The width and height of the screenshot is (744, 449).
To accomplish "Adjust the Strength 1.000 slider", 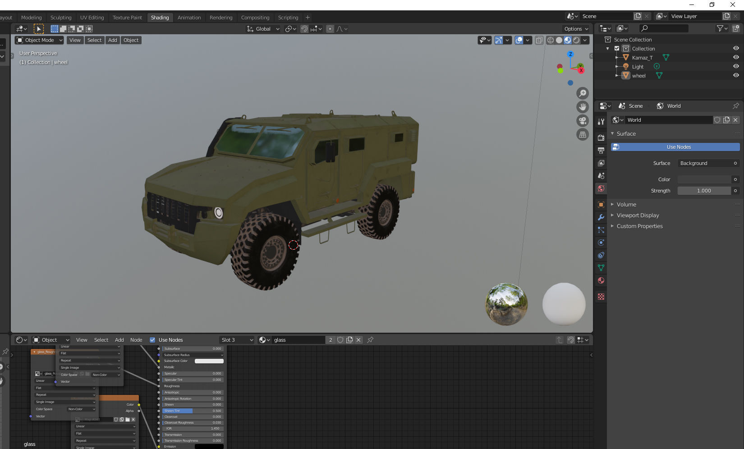I will [704, 191].
